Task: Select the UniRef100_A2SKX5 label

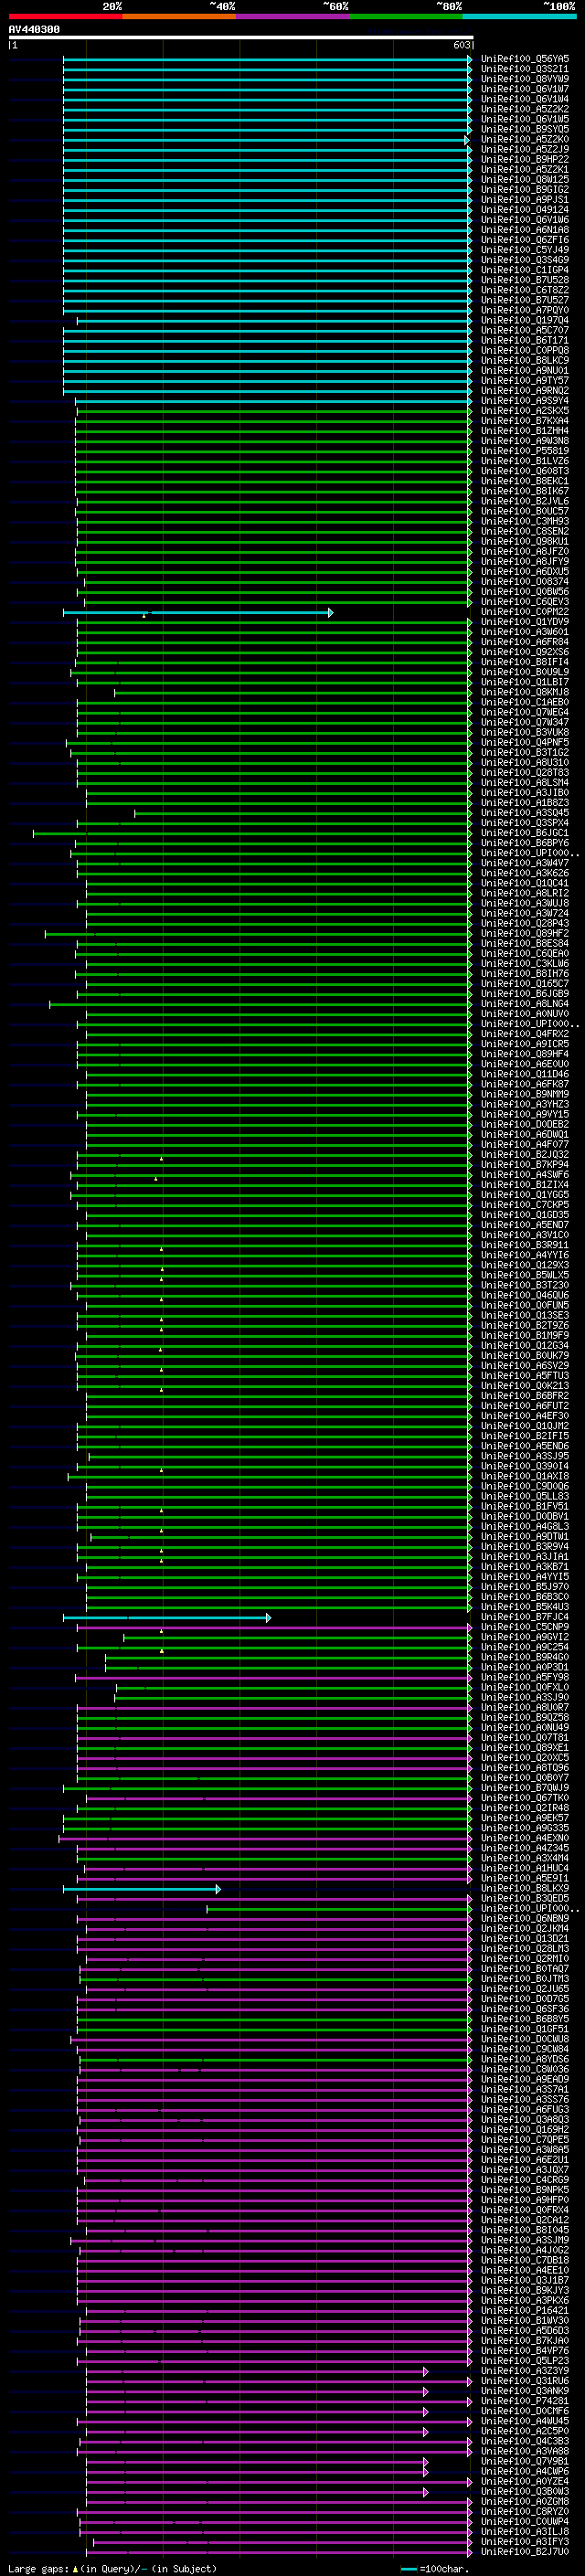Action: 525,411
